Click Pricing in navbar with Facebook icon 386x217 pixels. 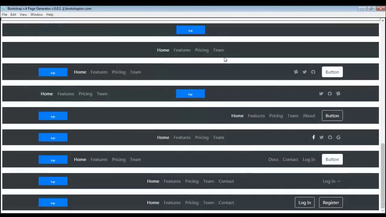(x=202, y=137)
